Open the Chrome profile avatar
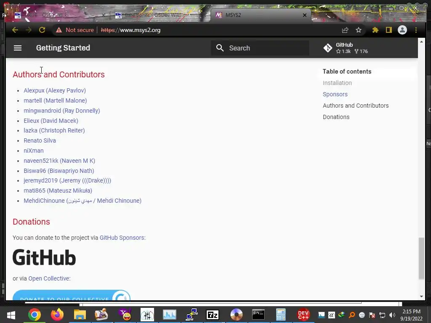This screenshot has height=323, width=431. click(402, 30)
